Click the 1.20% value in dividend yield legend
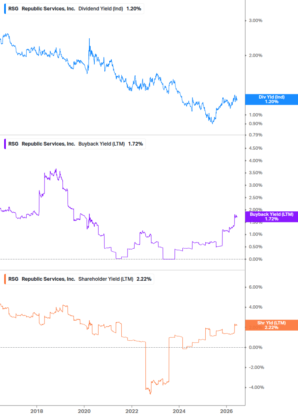Viewport: 298px width, 418px height. click(134, 9)
